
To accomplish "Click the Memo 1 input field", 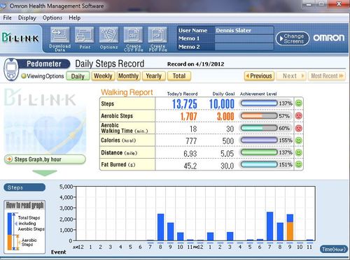I will point(244,38).
